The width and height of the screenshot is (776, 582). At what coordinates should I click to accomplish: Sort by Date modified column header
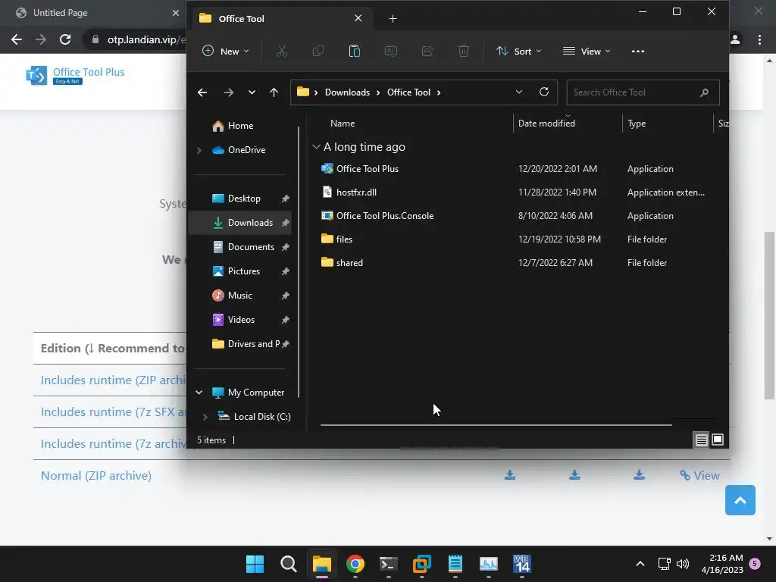[546, 124]
